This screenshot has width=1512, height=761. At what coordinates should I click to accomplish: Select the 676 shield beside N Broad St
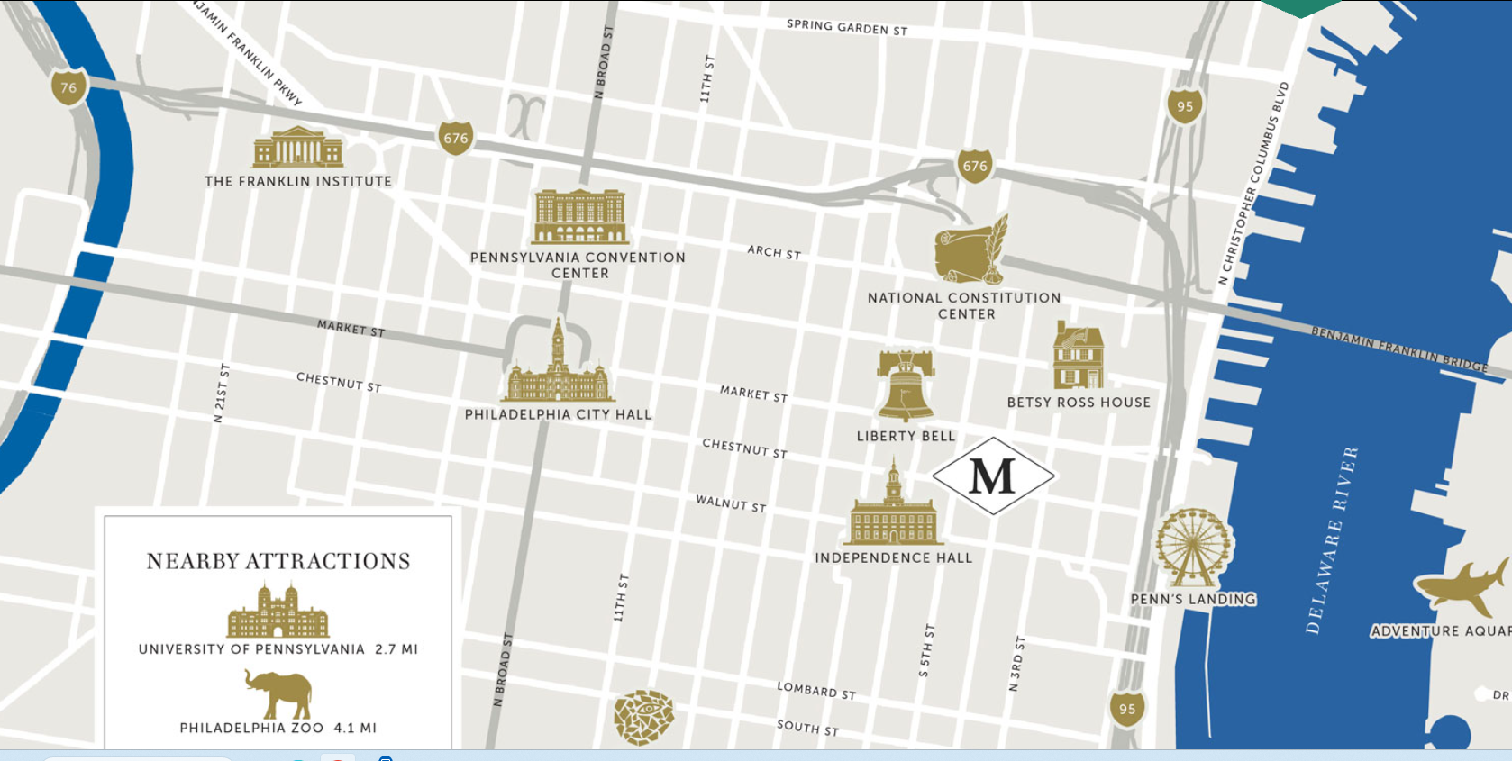(x=456, y=138)
